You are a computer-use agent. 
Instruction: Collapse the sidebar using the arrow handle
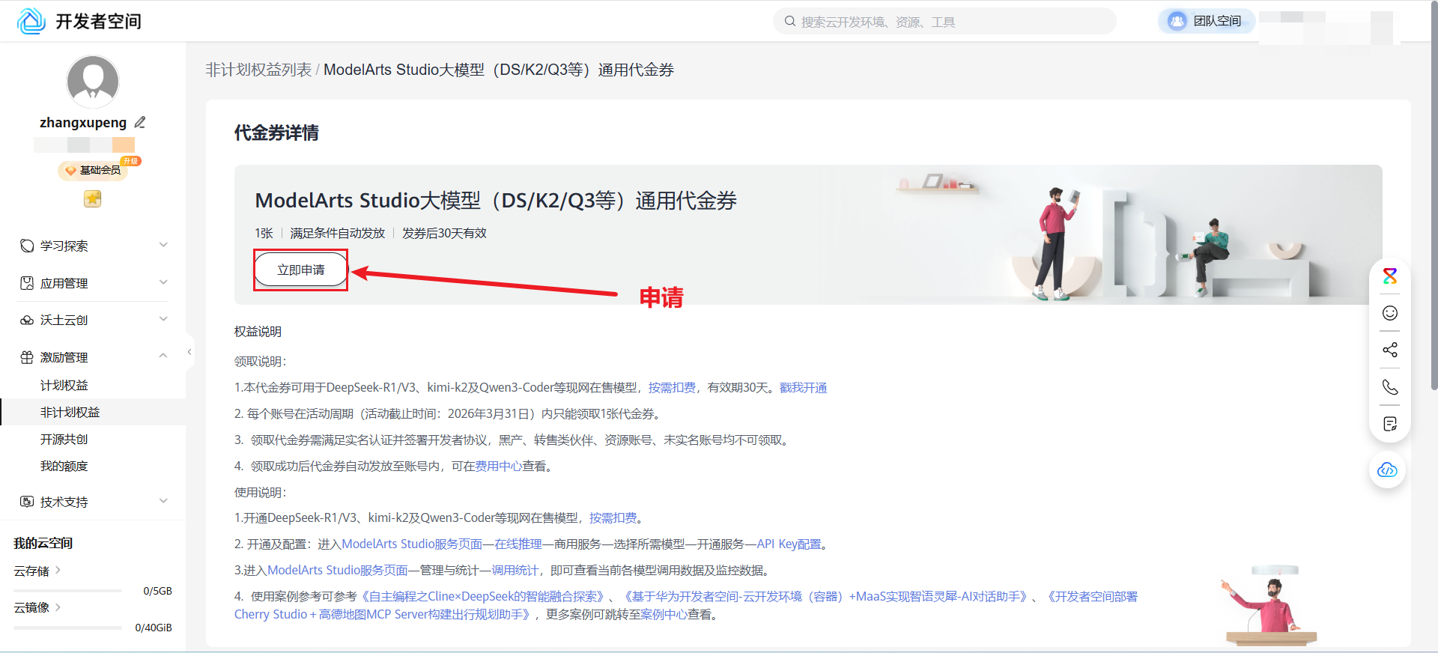pyautogui.click(x=189, y=351)
